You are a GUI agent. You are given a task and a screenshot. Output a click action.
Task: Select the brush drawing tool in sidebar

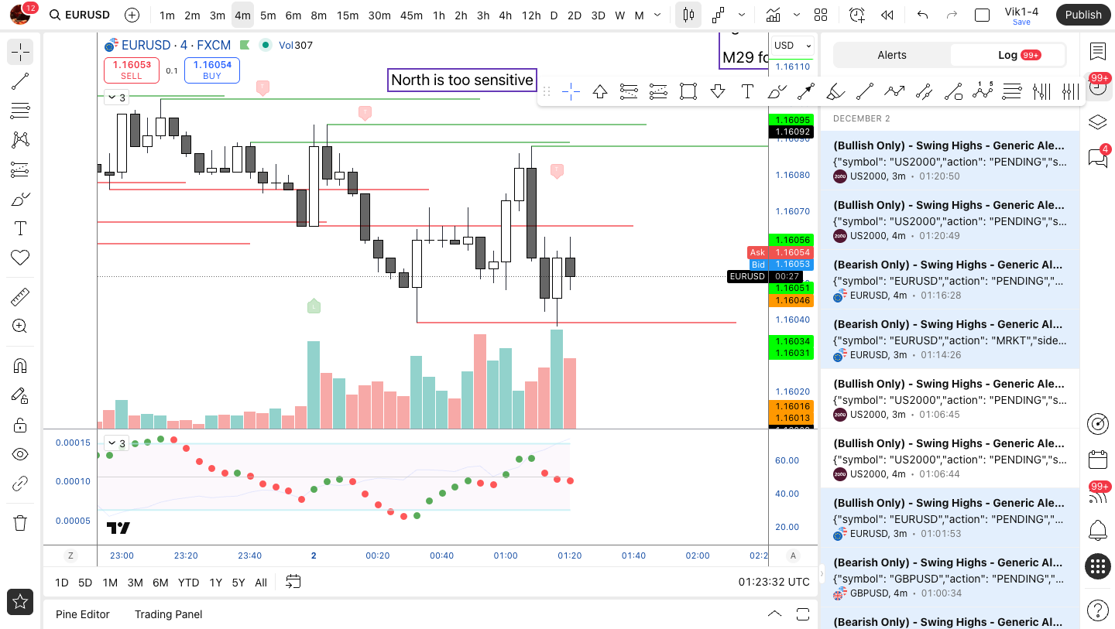[20, 199]
